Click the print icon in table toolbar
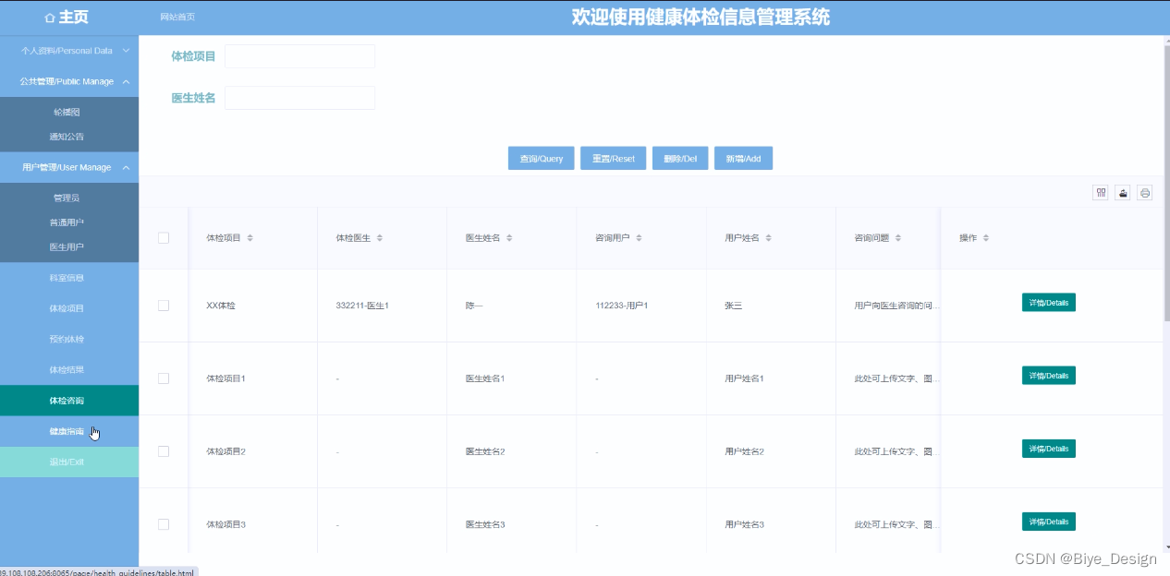The height and width of the screenshot is (576, 1170). tap(1145, 193)
